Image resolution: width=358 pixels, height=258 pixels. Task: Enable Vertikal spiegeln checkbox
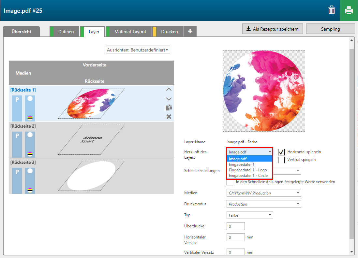pos(281,160)
